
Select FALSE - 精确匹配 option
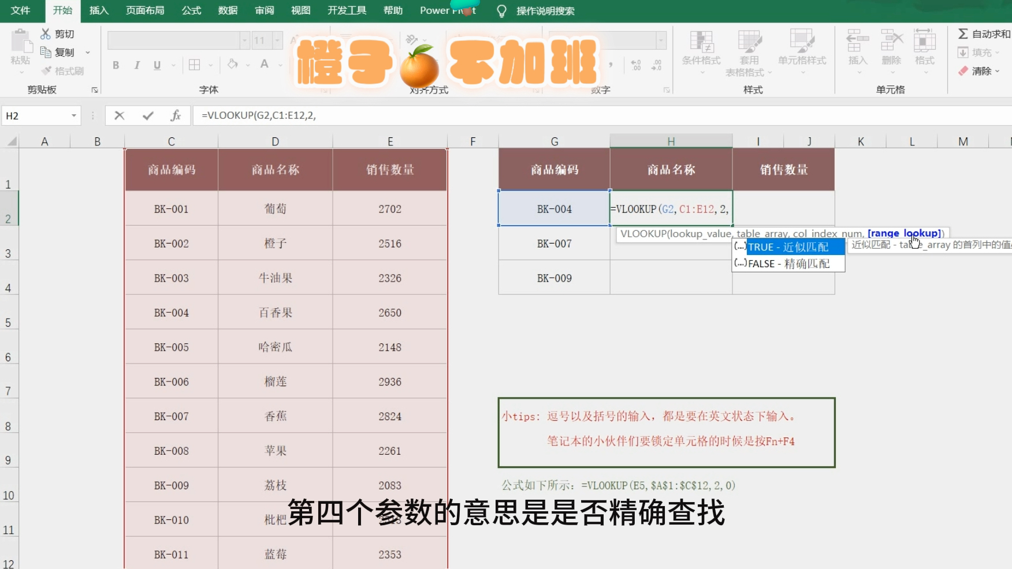pos(788,264)
